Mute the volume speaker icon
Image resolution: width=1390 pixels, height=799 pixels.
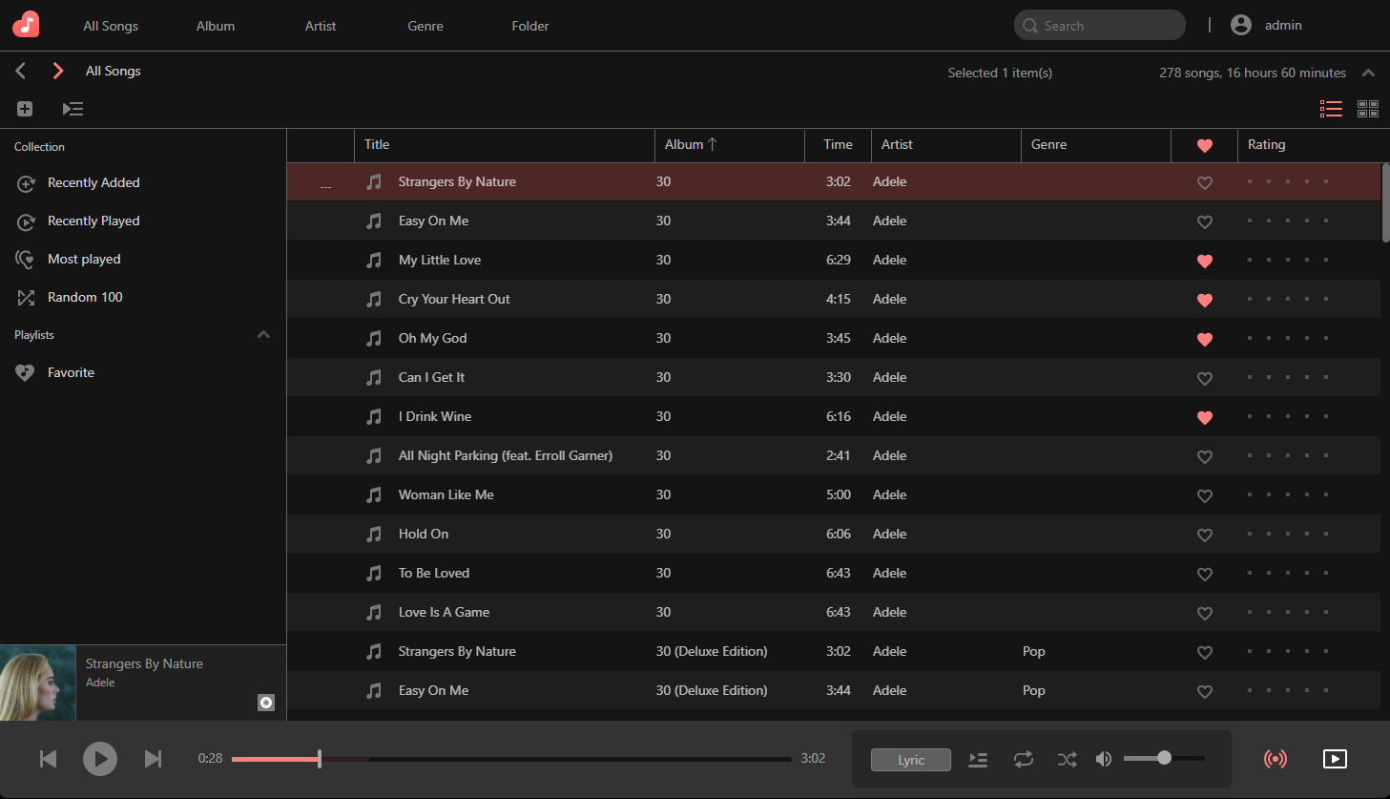tap(1104, 759)
